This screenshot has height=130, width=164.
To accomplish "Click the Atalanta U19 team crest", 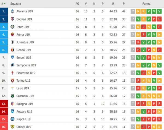I will (x=12, y=12).
